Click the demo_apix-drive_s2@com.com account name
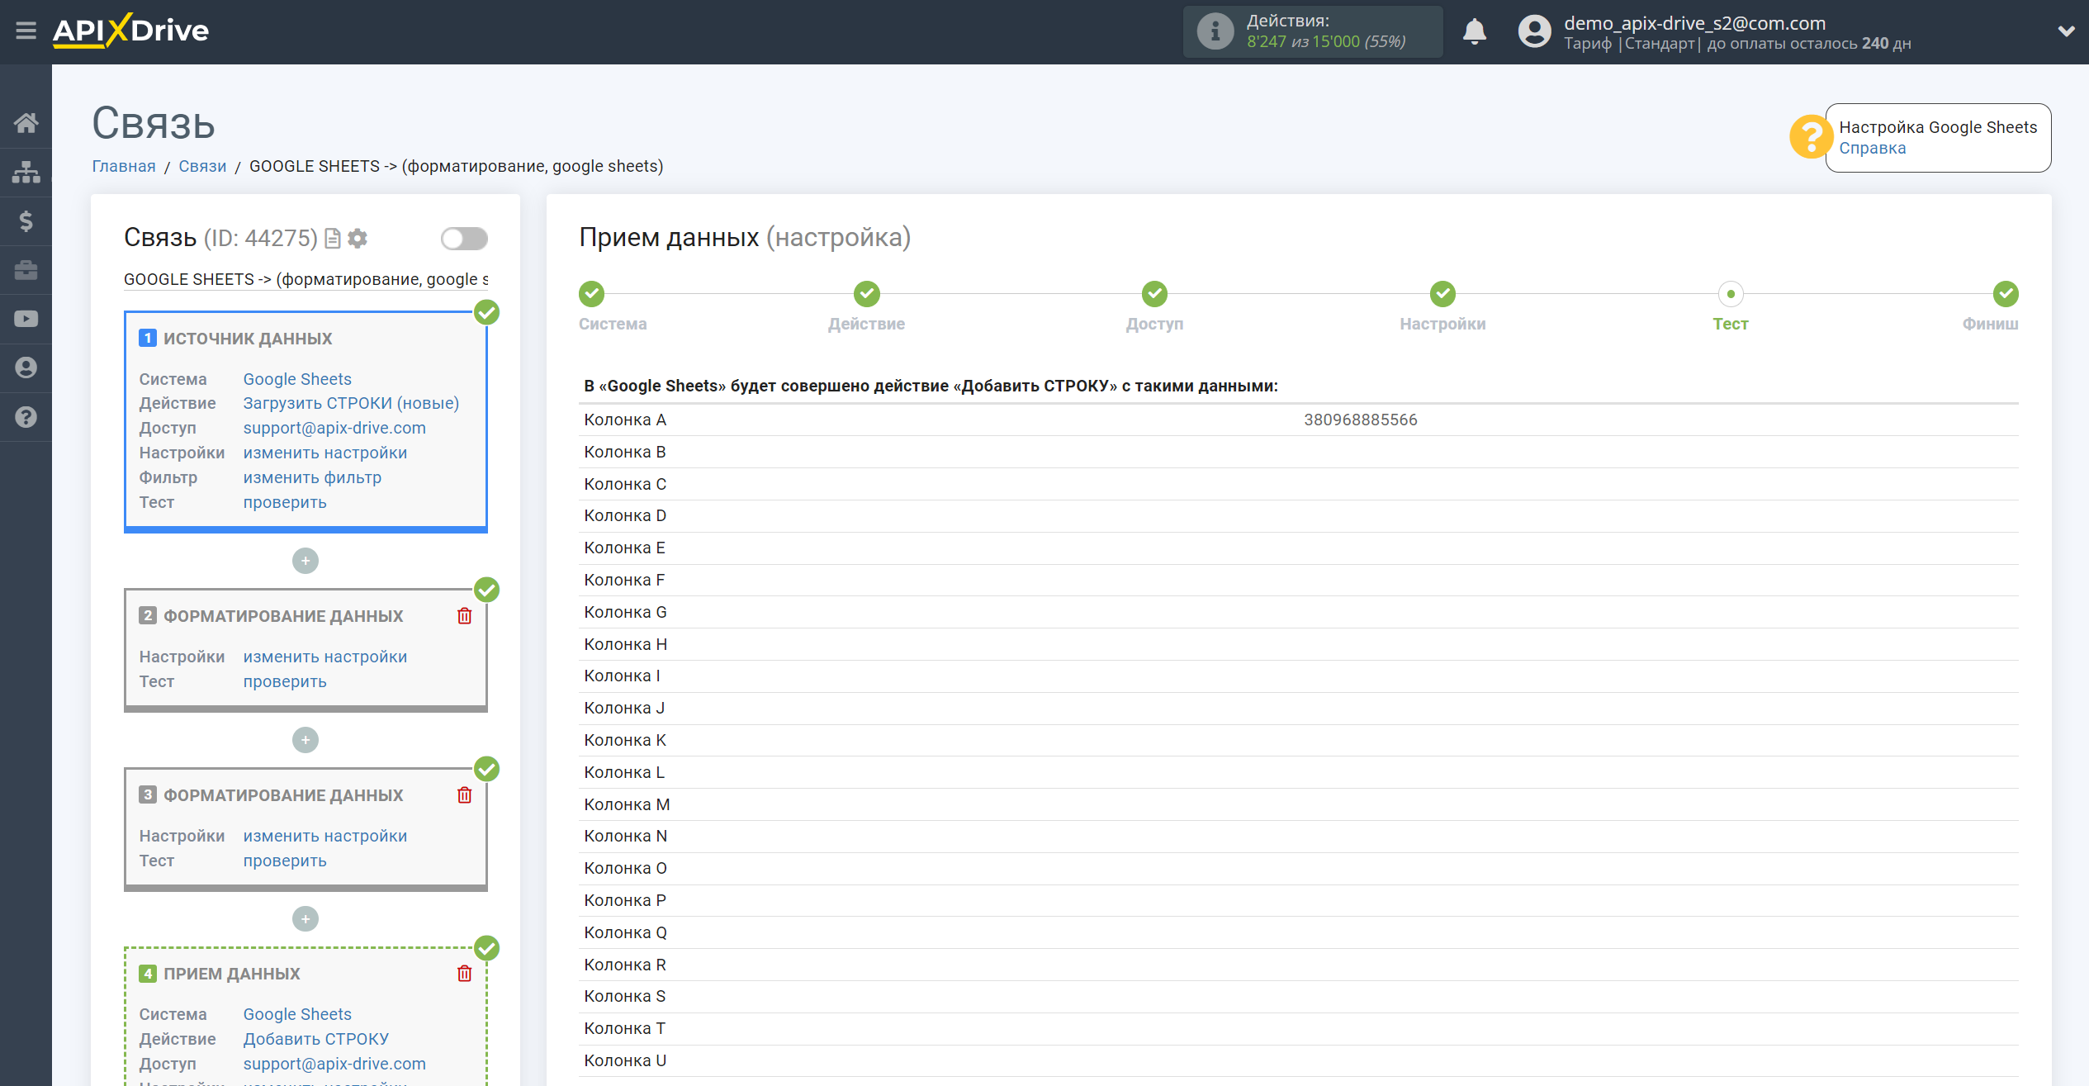The image size is (2089, 1086). click(1694, 23)
